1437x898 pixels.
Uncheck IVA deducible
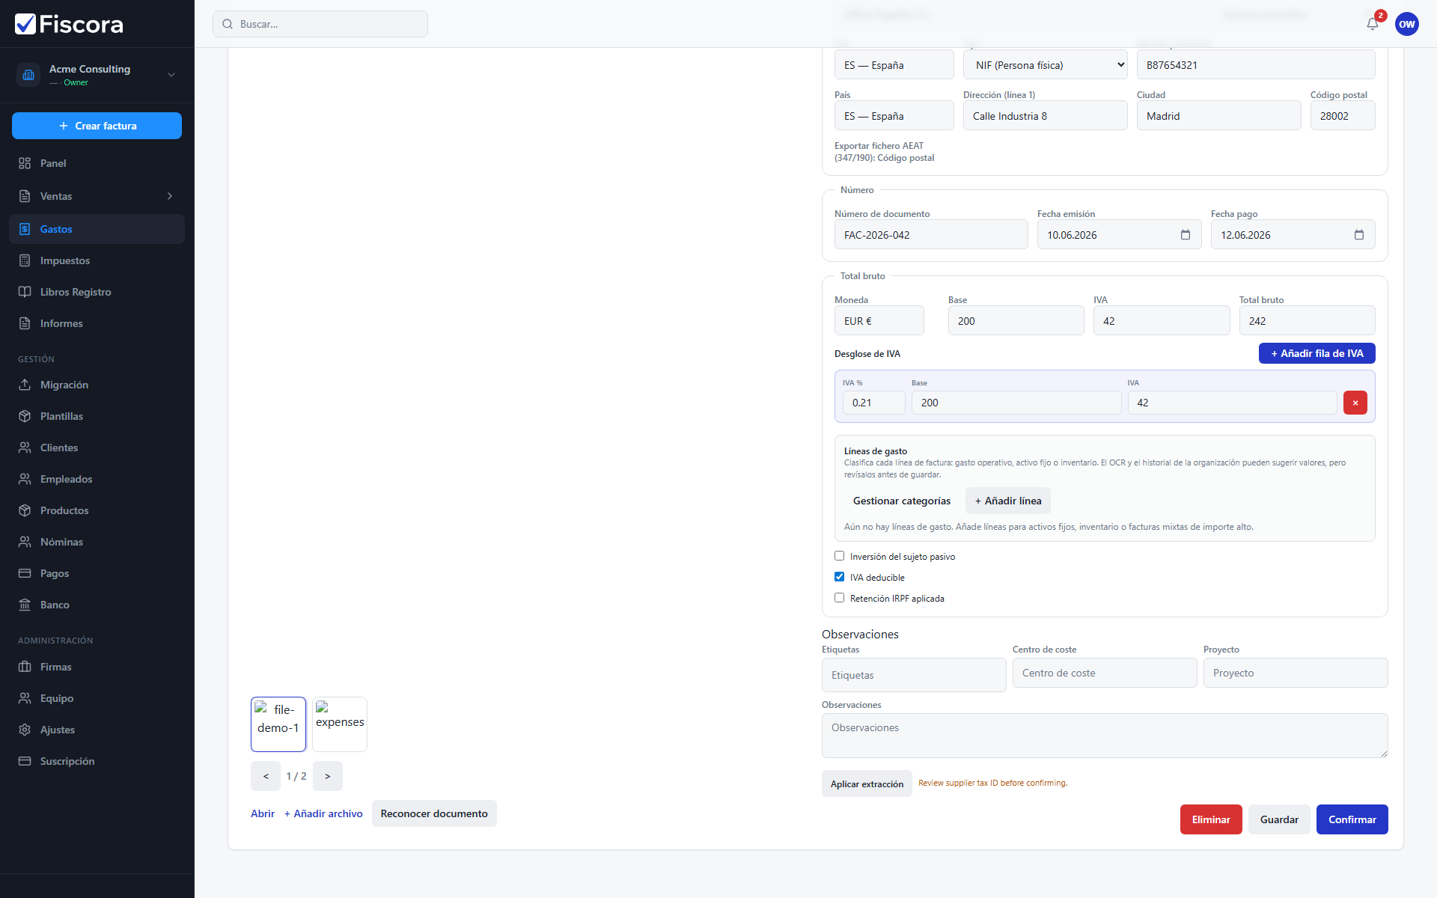click(840, 577)
